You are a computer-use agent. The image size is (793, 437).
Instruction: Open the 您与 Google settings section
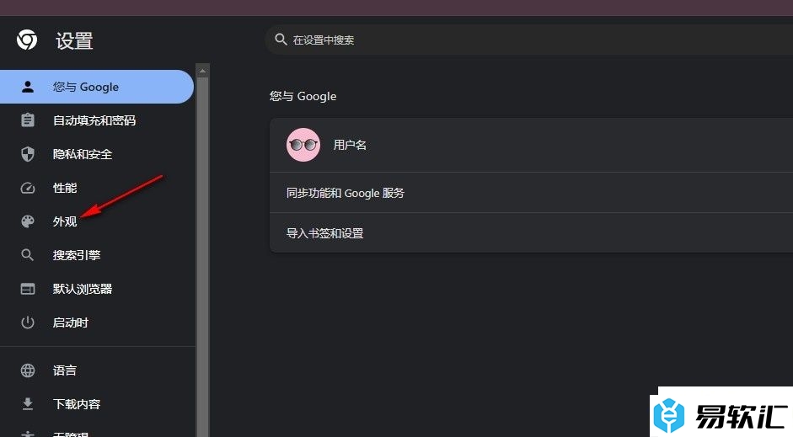[x=97, y=87]
